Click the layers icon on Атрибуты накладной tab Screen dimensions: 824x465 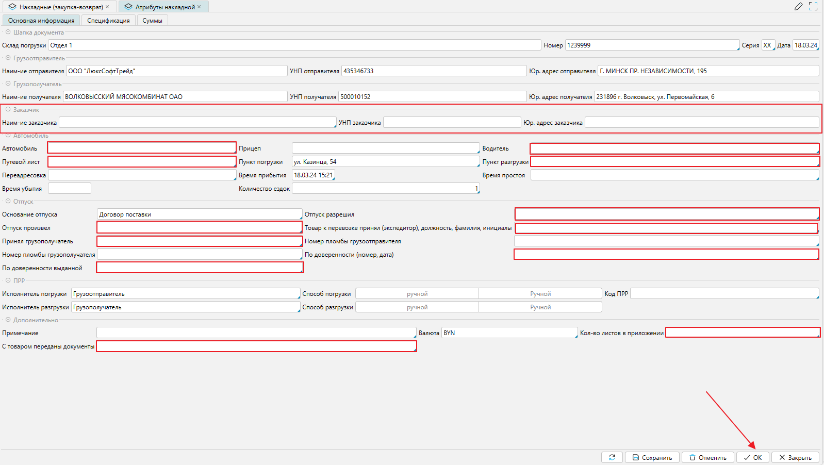point(128,7)
